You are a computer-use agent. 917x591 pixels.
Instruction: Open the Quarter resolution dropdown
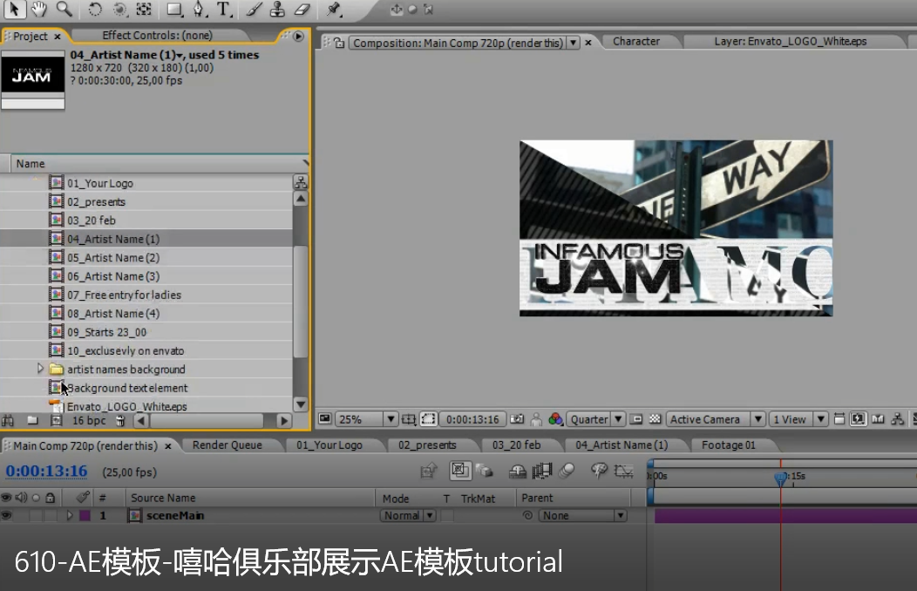pyautogui.click(x=617, y=419)
